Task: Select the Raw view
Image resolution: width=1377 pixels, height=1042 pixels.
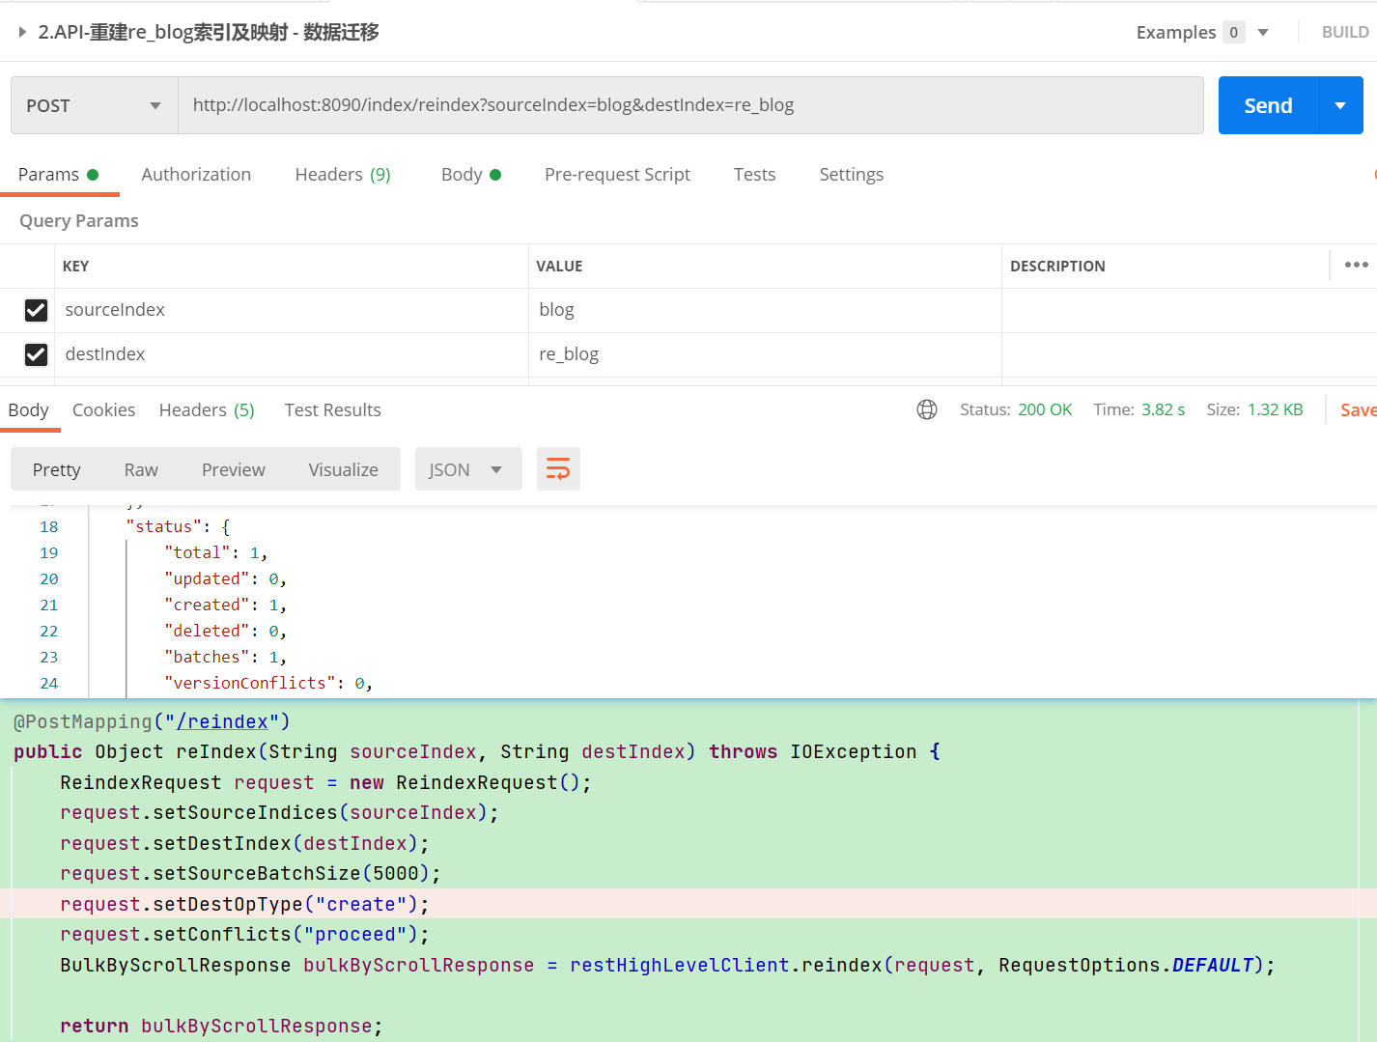Action: point(141,469)
